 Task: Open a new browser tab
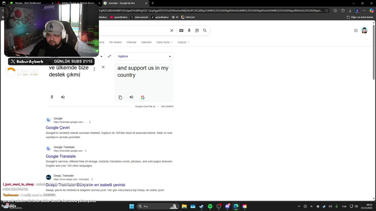coord(152,3)
